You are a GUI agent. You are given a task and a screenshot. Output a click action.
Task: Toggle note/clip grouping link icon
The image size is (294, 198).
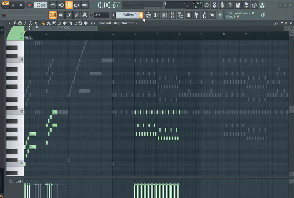[x=77, y=15]
